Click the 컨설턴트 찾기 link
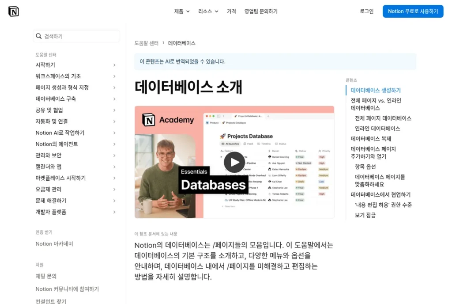This screenshot has width=452, height=304. [51, 301]
